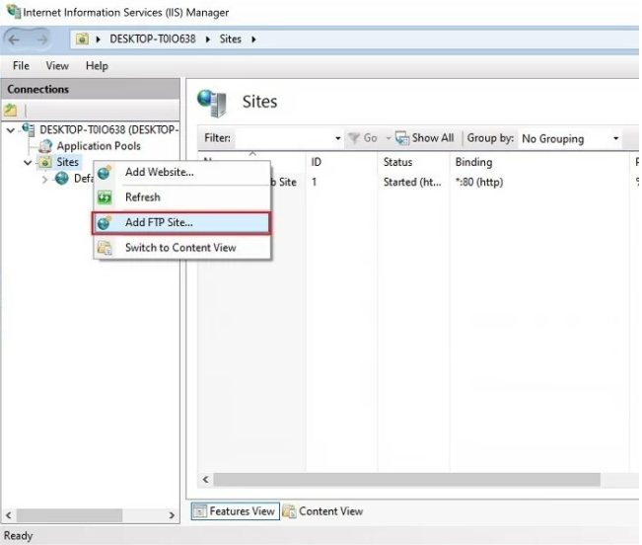
Task: Click in the Filter text field
Action: point(283,138)
